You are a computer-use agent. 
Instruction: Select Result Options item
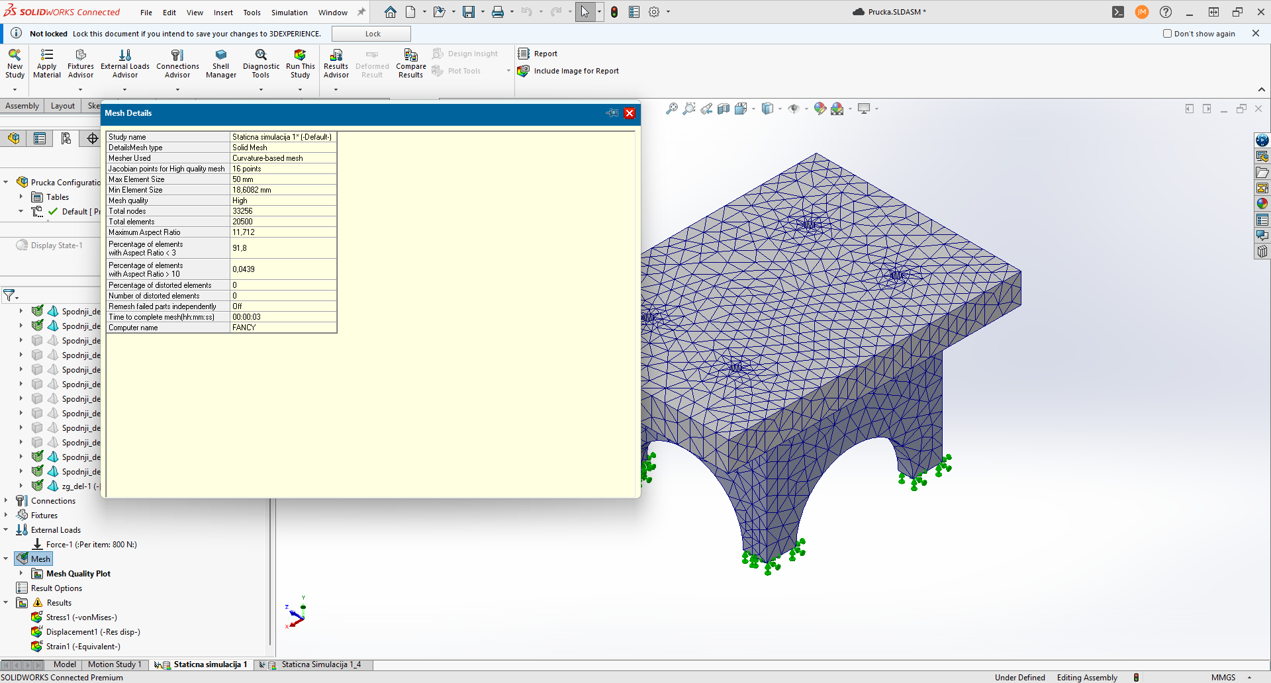click(x=50, y=588)
